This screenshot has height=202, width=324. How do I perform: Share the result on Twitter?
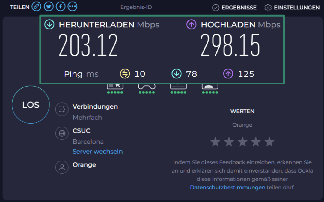coord(48,6)
